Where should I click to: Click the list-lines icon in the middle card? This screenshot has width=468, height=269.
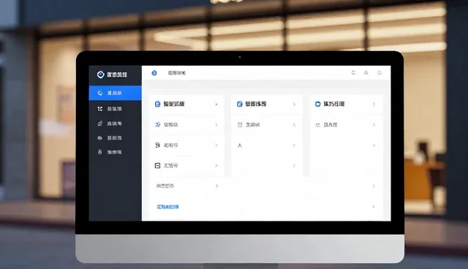(240, 125)
